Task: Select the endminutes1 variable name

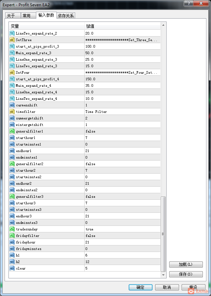Action: click(27, 157)
